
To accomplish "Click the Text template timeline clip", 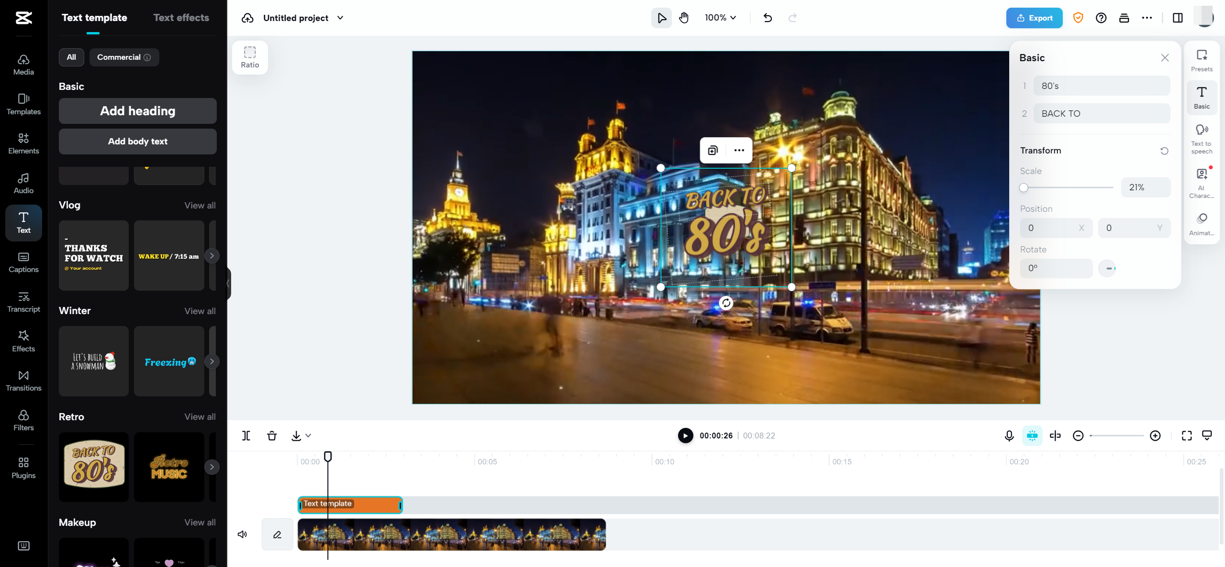I will click(x=350, y=503).
